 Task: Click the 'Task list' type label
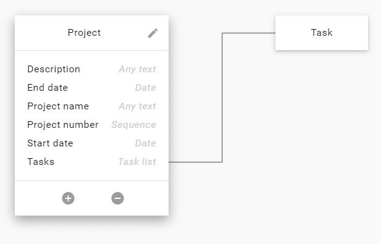[137, 162]
